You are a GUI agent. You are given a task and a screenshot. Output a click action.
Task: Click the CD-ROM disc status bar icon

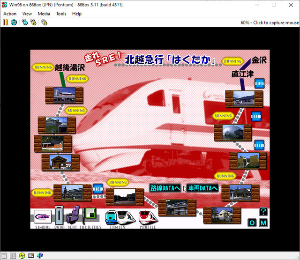22,255
